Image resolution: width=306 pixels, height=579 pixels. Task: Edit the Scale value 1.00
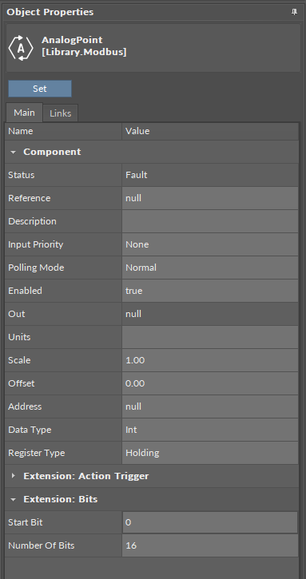(210, 360)
